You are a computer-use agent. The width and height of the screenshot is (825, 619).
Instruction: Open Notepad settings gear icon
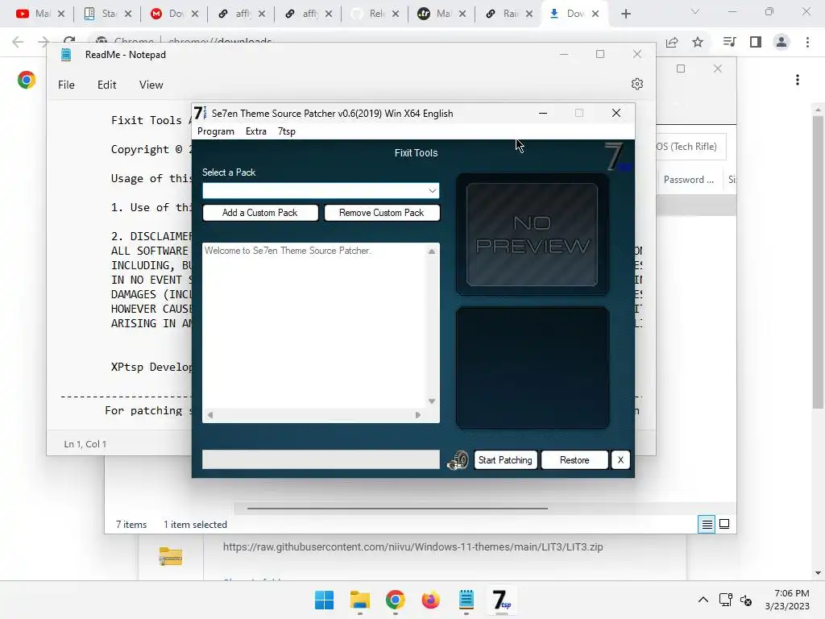pyautogui.click(x=637, y=84)
